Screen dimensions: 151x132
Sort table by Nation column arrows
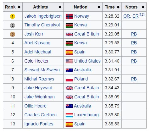click(99, 7)
